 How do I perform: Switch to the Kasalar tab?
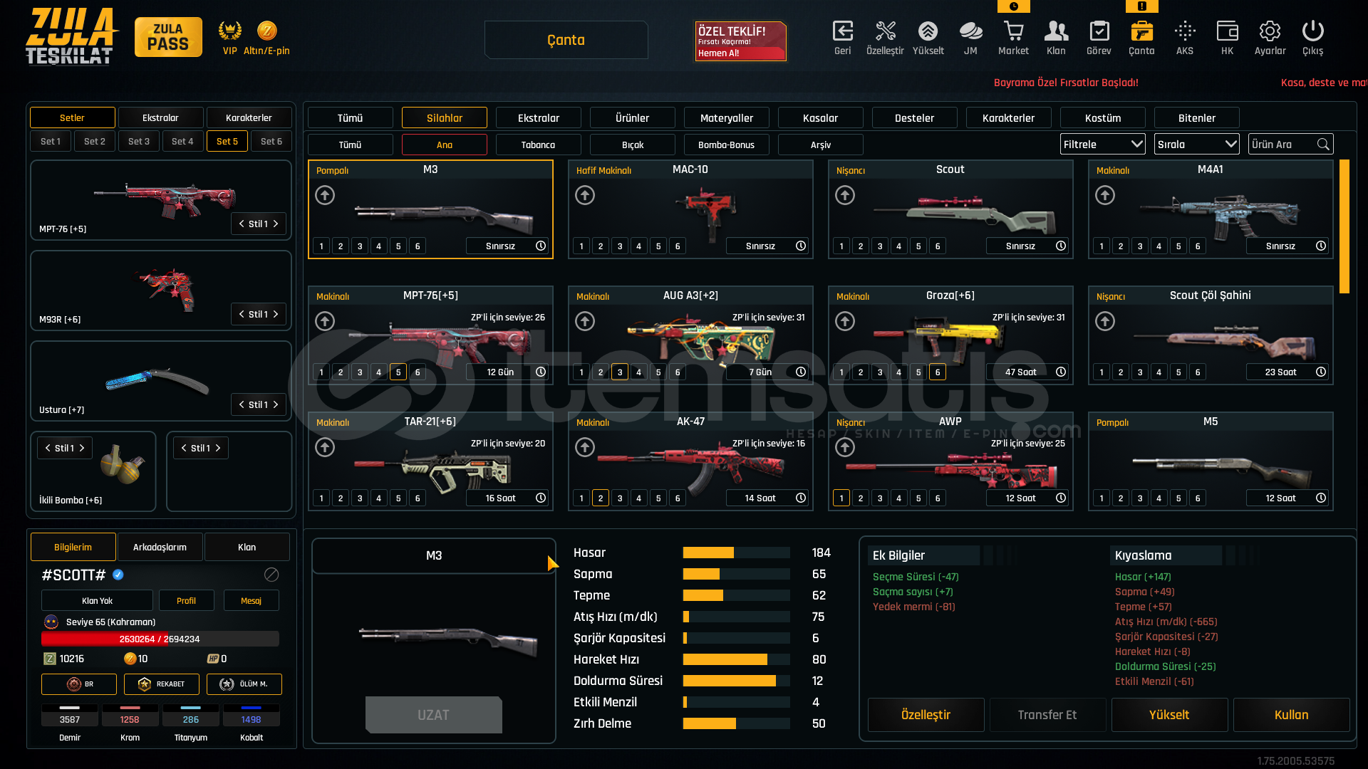point(821,118)
